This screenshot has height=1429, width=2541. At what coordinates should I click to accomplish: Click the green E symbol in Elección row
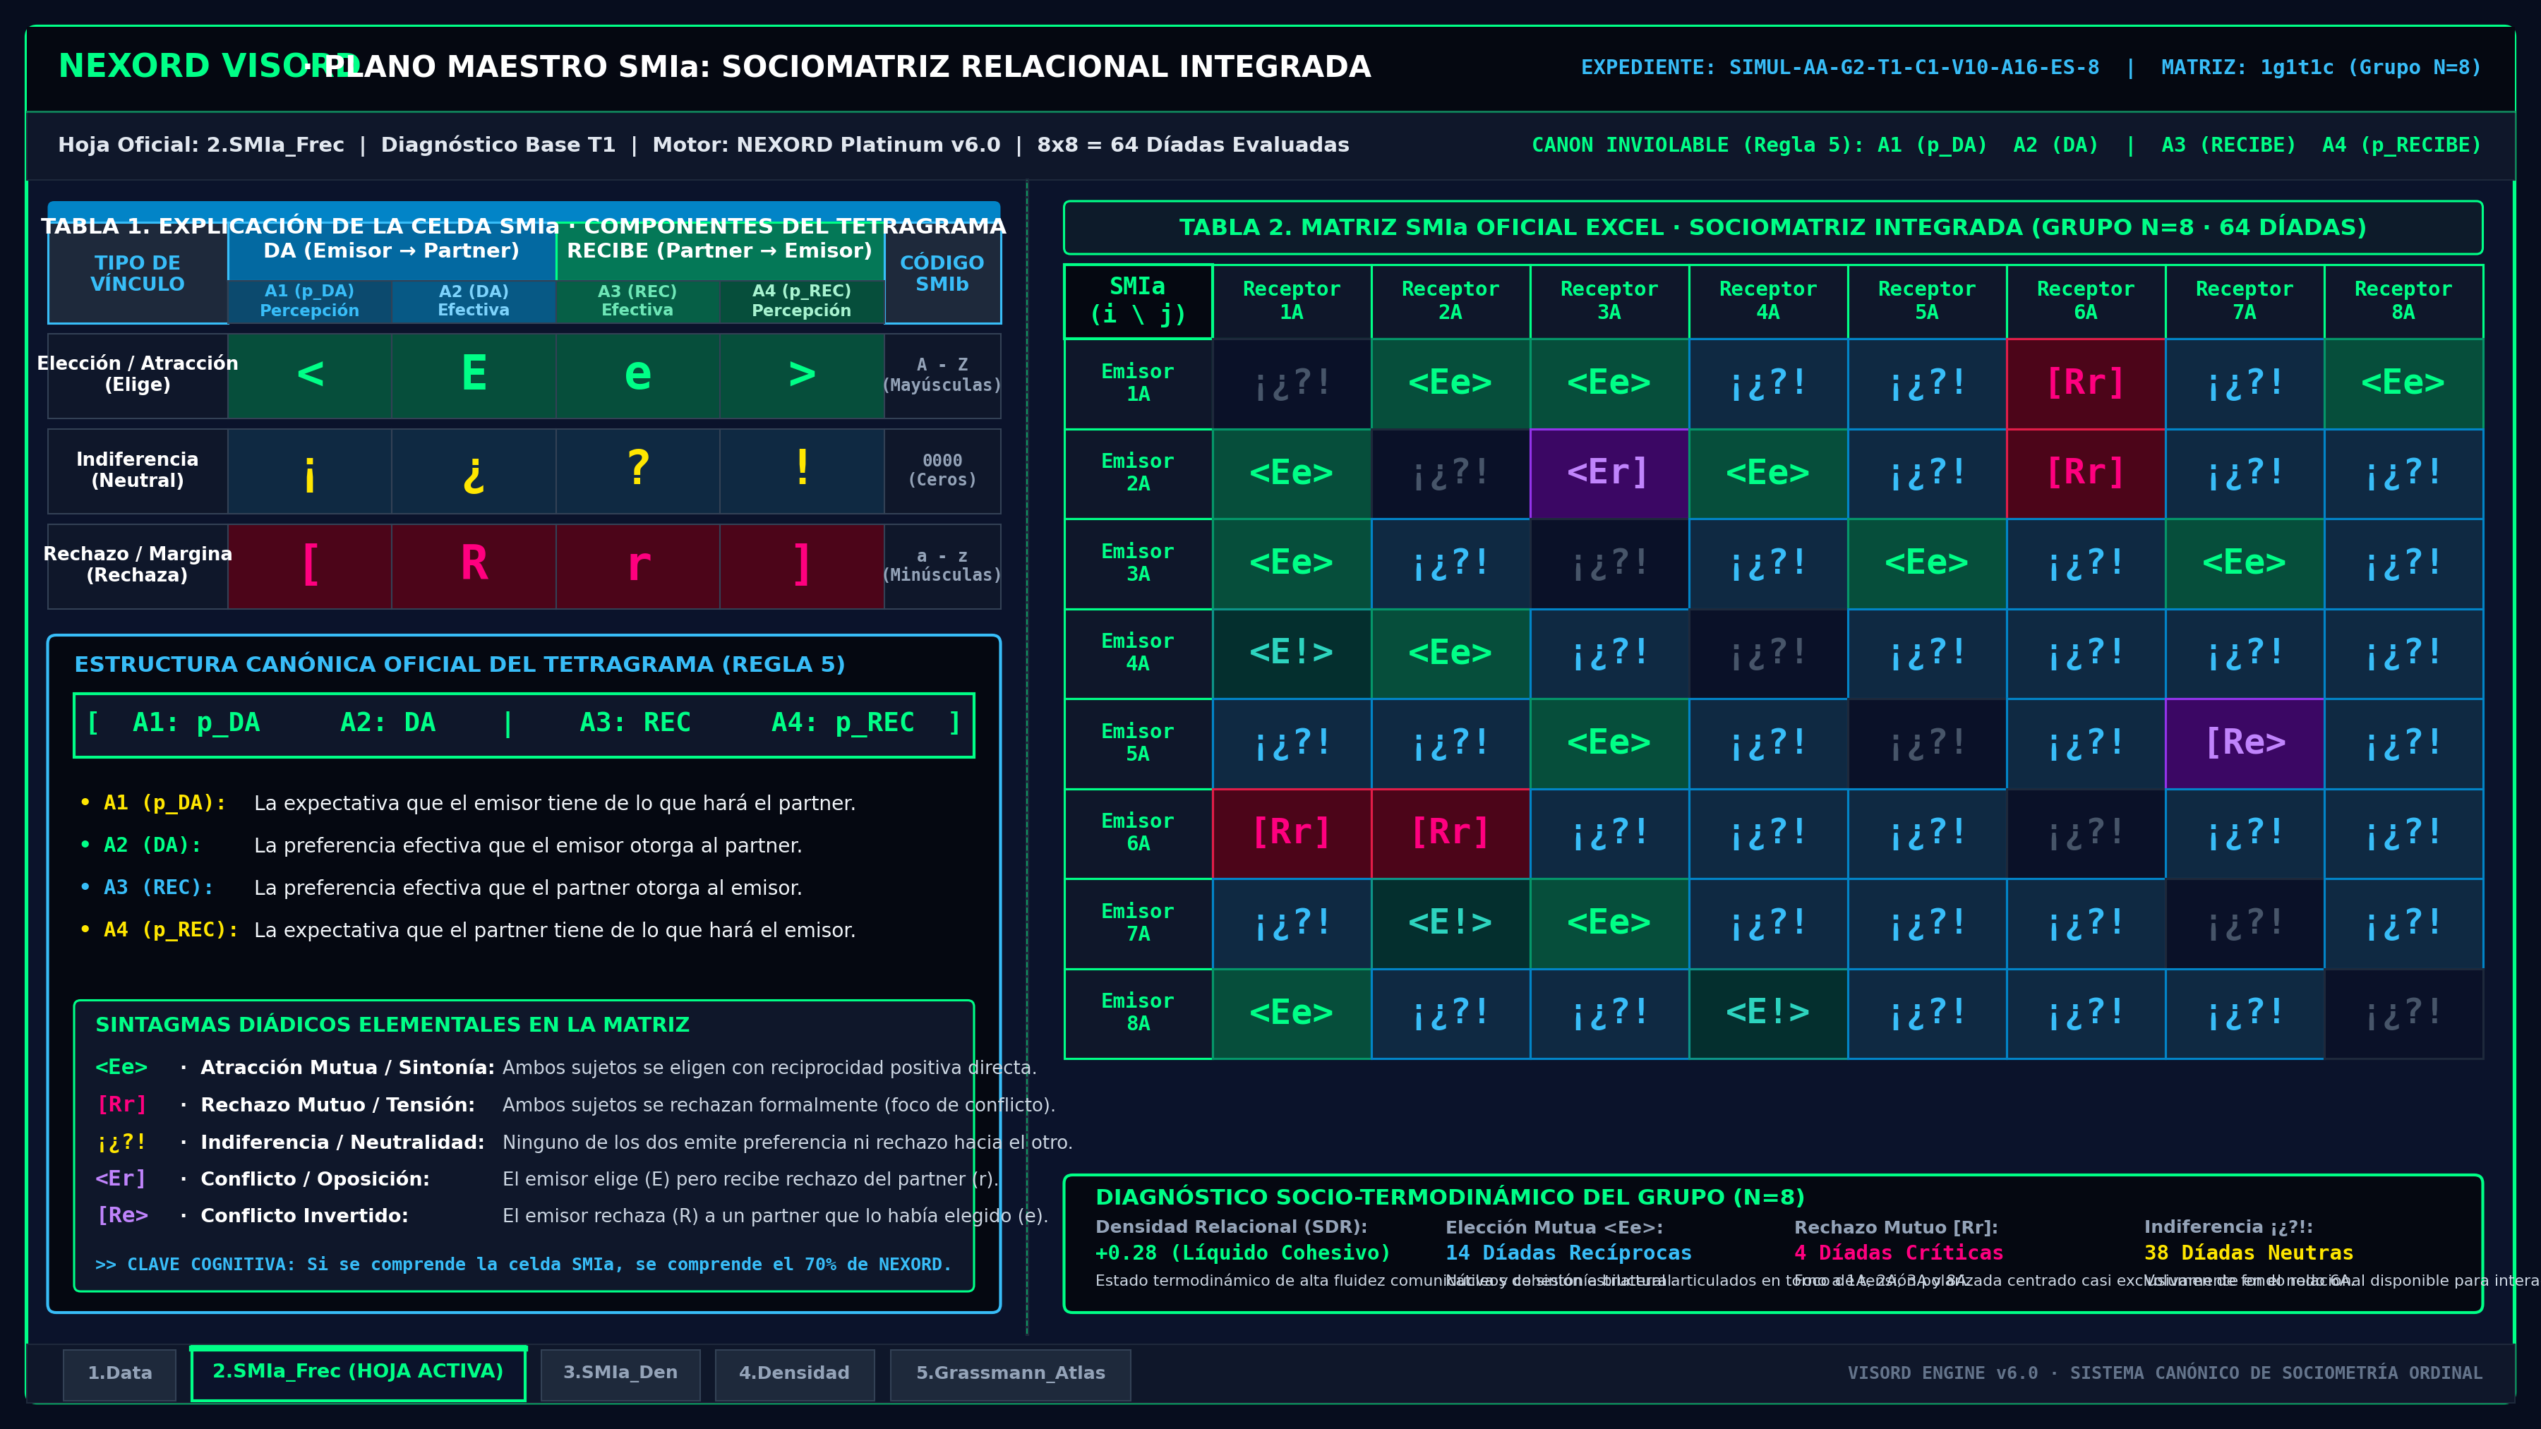474,375
